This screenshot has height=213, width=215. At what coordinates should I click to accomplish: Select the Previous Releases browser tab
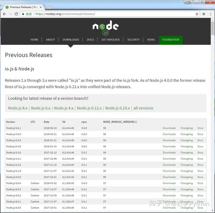(23, 7)
